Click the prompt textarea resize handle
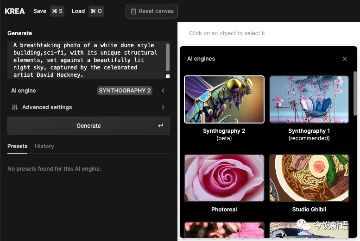The width and height of the screenshot is (360, 241). (x=168, y=77)
